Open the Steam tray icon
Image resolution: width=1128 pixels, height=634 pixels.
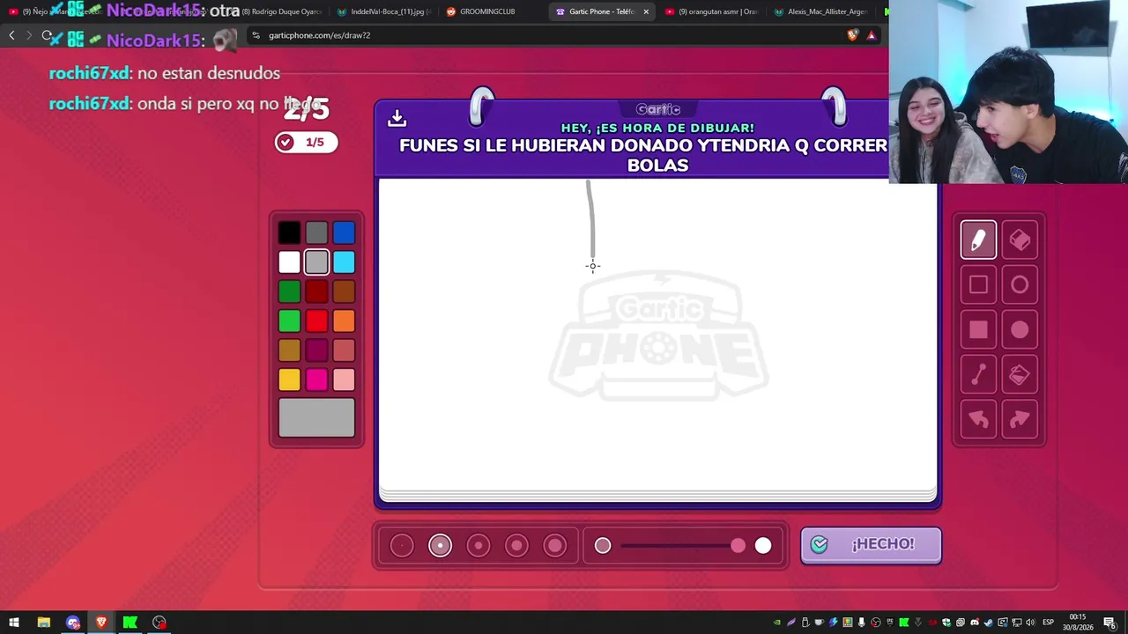click(988, 623)
